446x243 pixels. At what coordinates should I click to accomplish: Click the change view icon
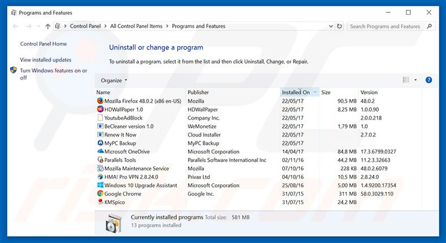pyautogui.click(x=406, y=80)
